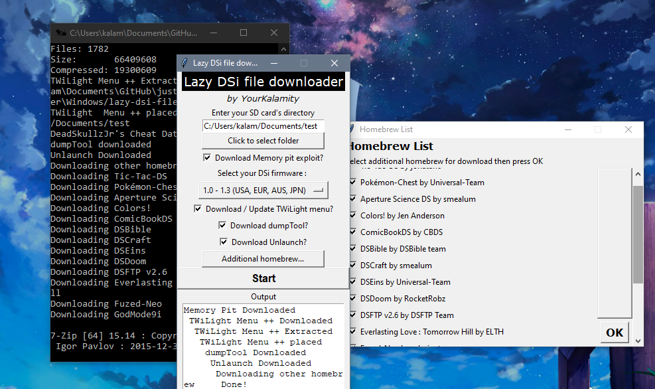Click the Homebrew list scroll down arrow
The height and width of the screenshot is (389, 655).
point(638,340)
